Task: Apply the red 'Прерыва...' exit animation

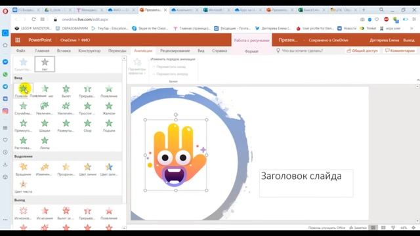Action: [x=87, y=213]
